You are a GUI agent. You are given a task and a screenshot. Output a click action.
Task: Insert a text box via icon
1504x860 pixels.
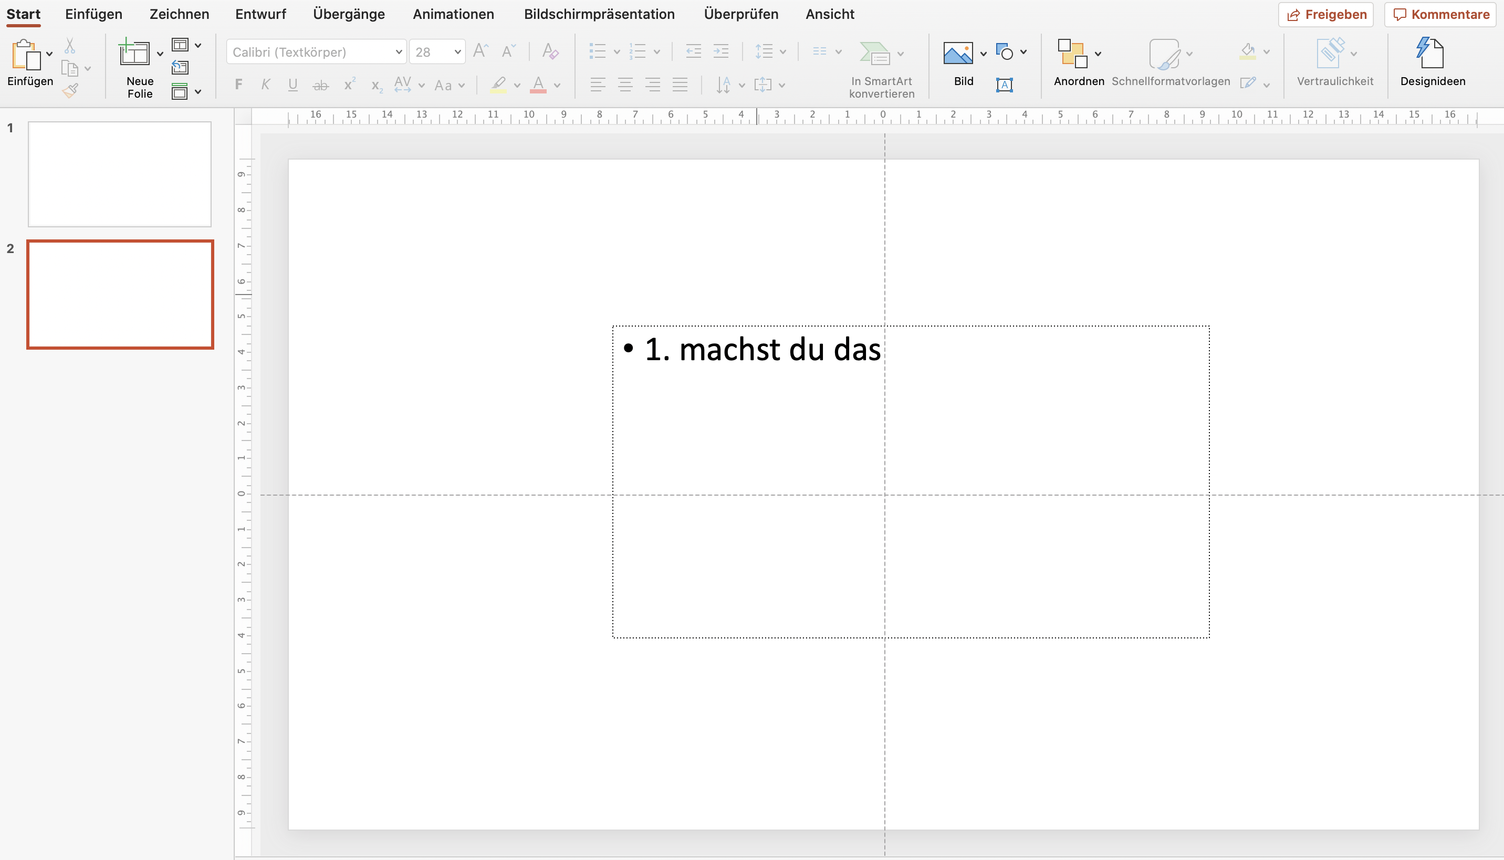coord(1004,85)
